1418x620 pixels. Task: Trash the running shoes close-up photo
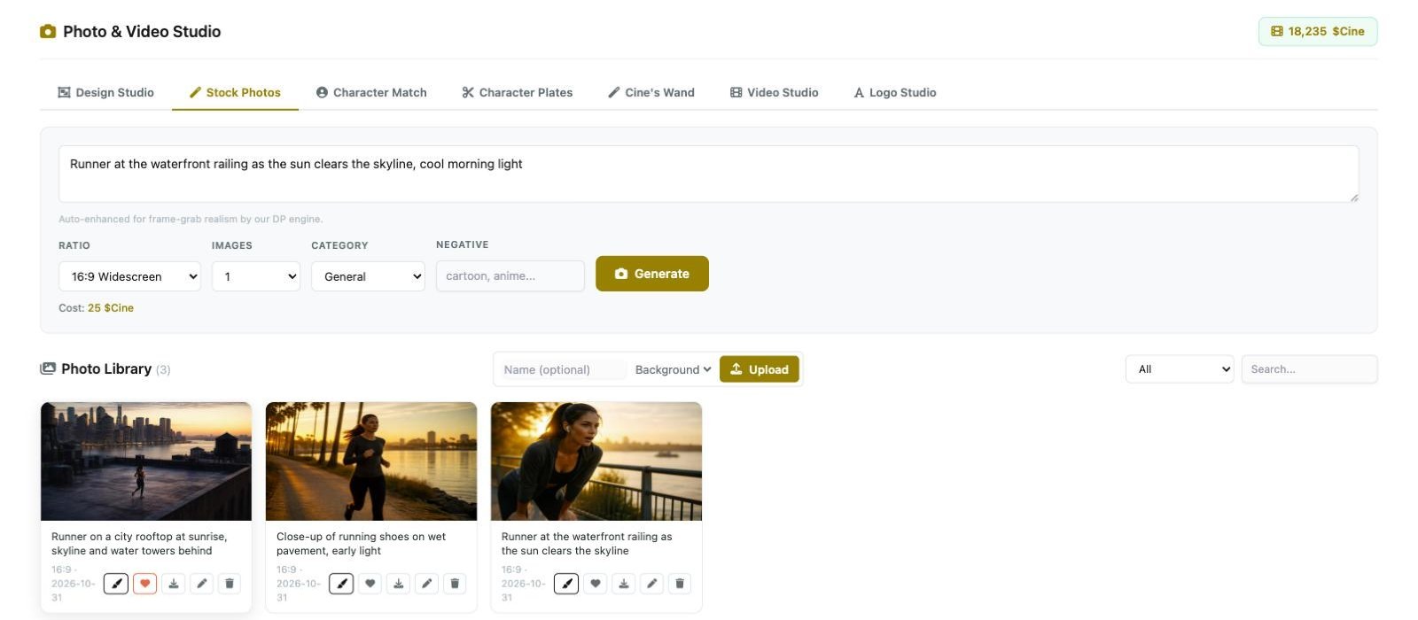(455, 584)
